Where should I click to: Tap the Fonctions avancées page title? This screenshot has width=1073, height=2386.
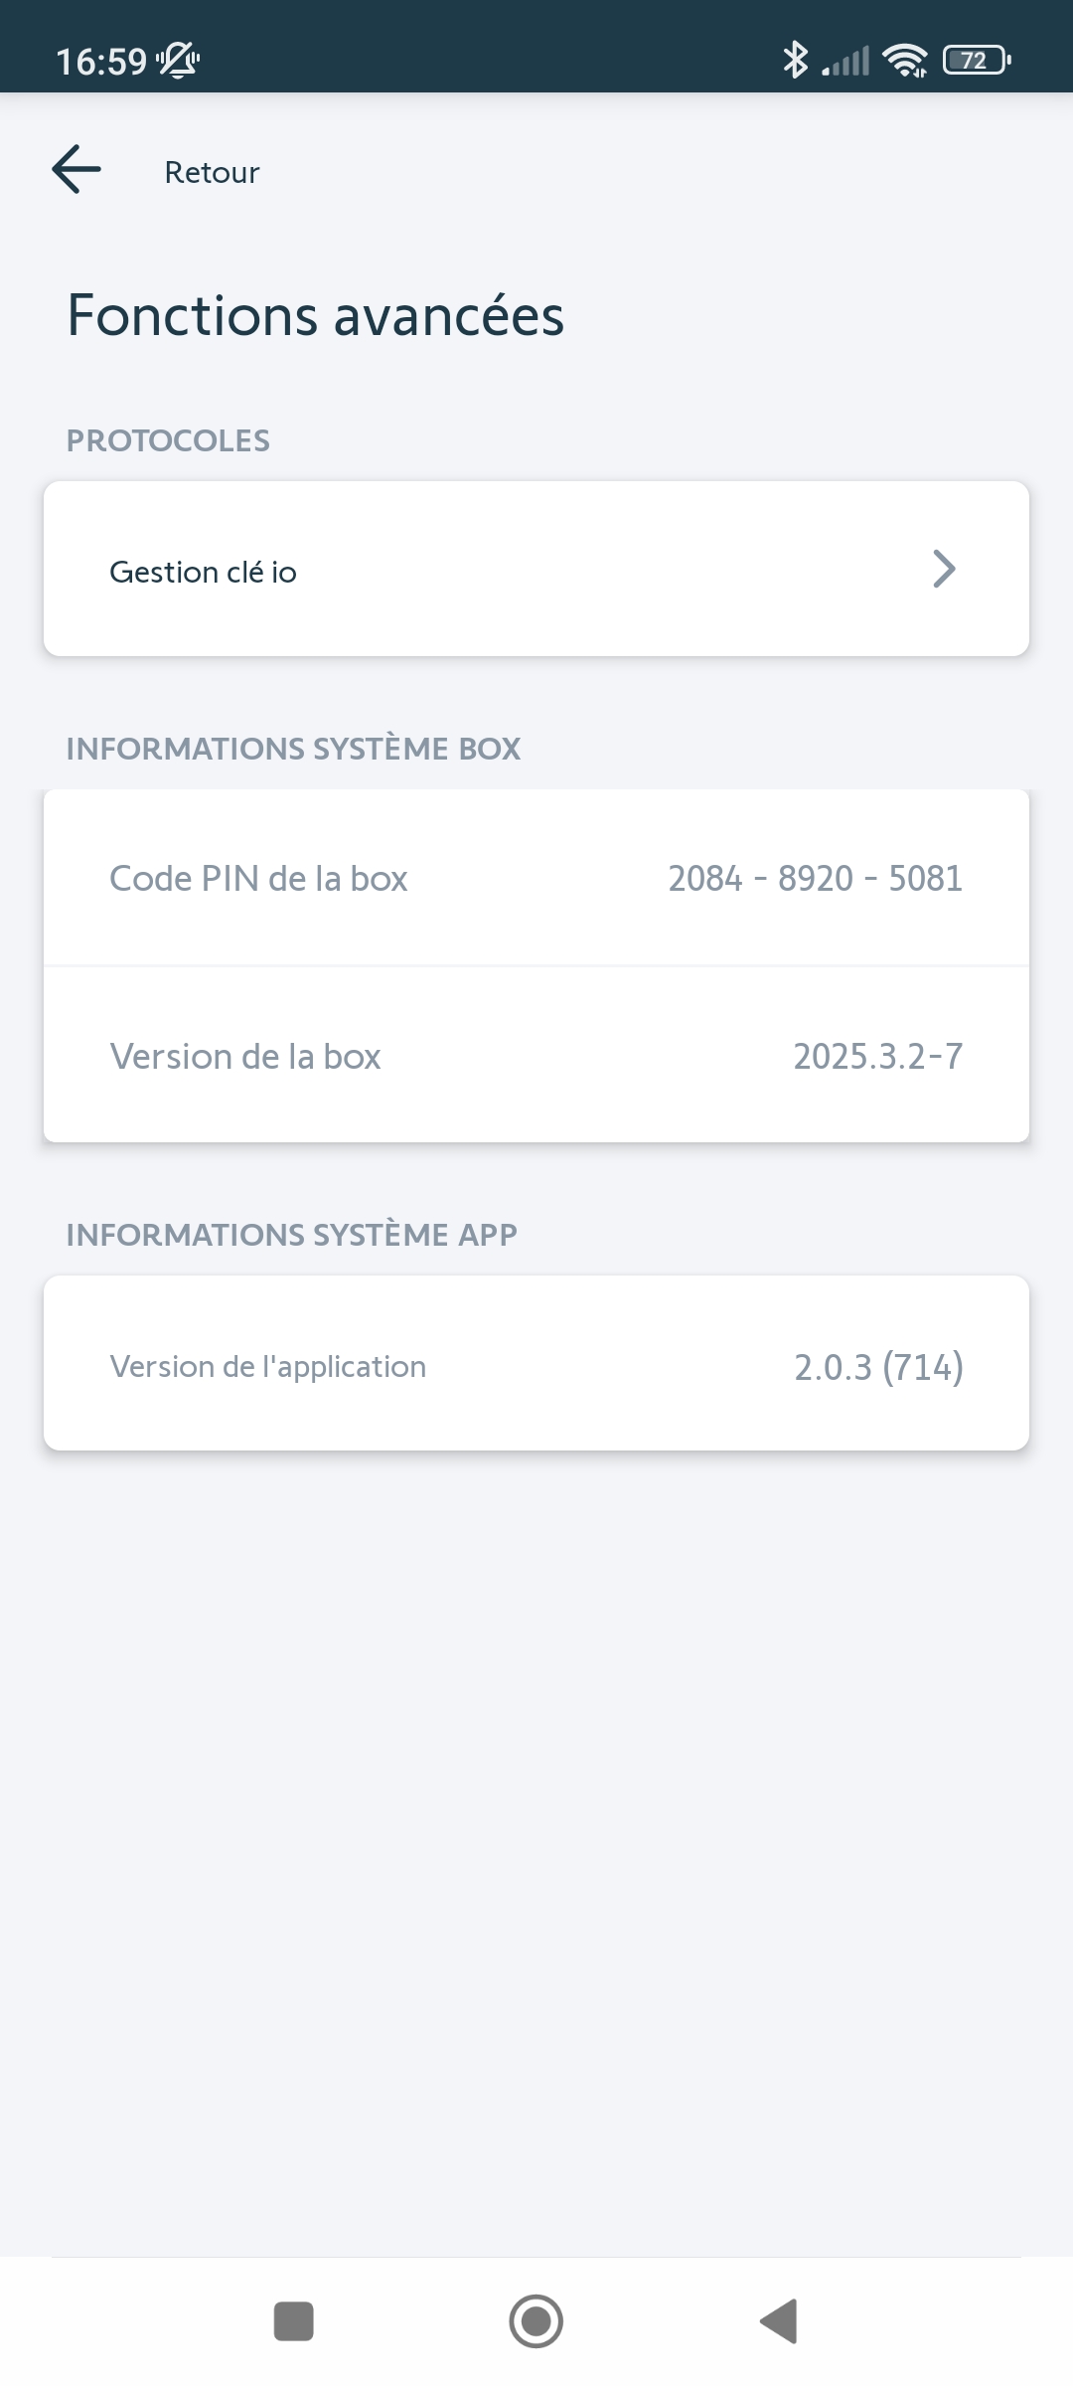[x=316, y=315]
